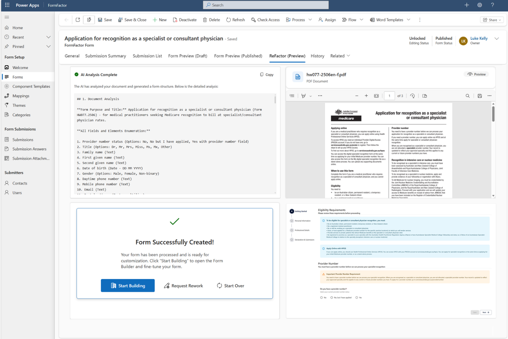Switch to the Submission Summary tab
Image resolution: width=508 pixels, height=339 pixels.
pos(106,56)
